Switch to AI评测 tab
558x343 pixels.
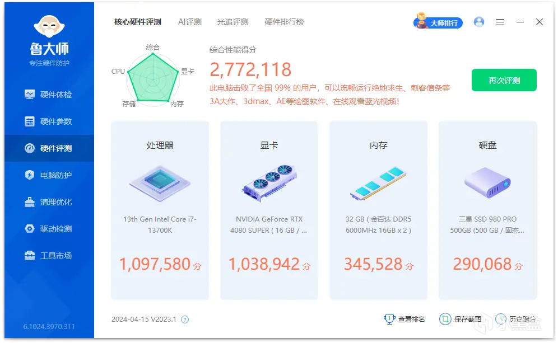pos(190,22)
